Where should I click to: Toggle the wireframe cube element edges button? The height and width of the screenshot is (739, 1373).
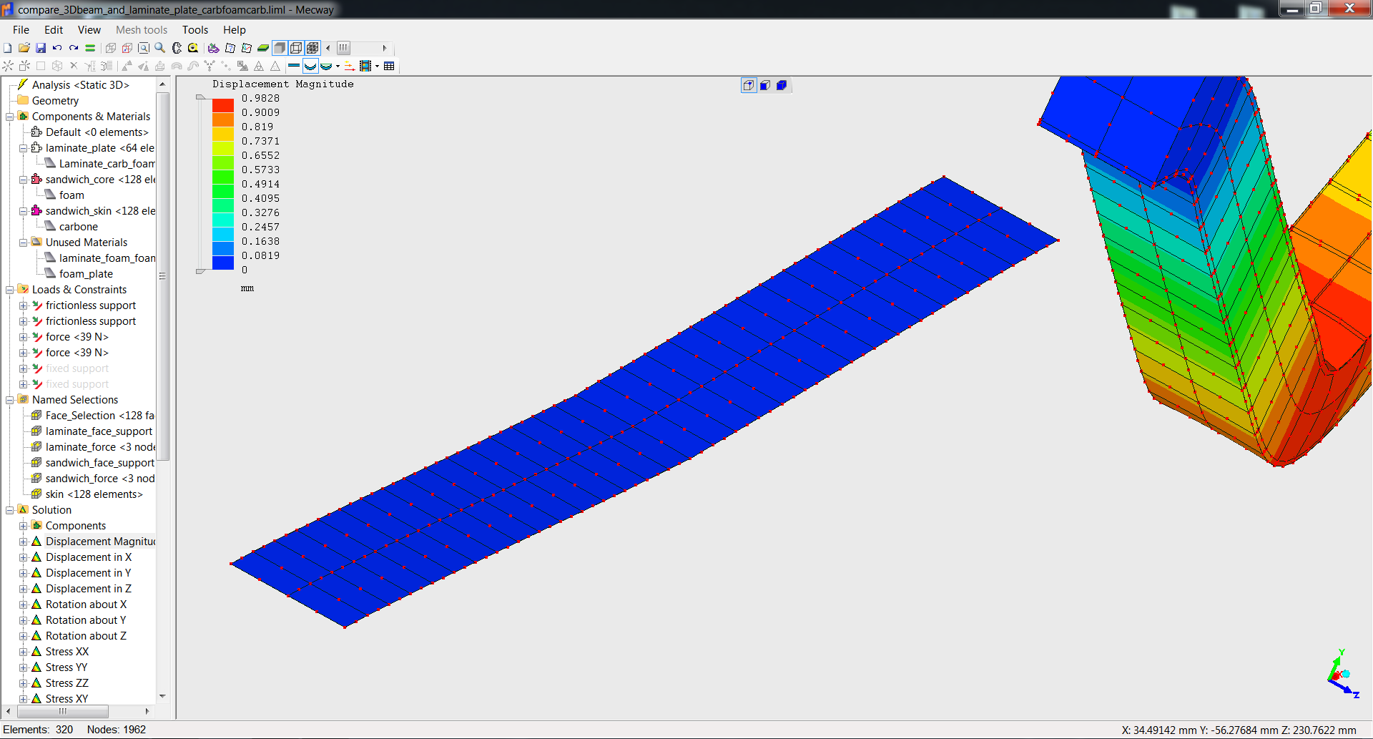(296, 48)
